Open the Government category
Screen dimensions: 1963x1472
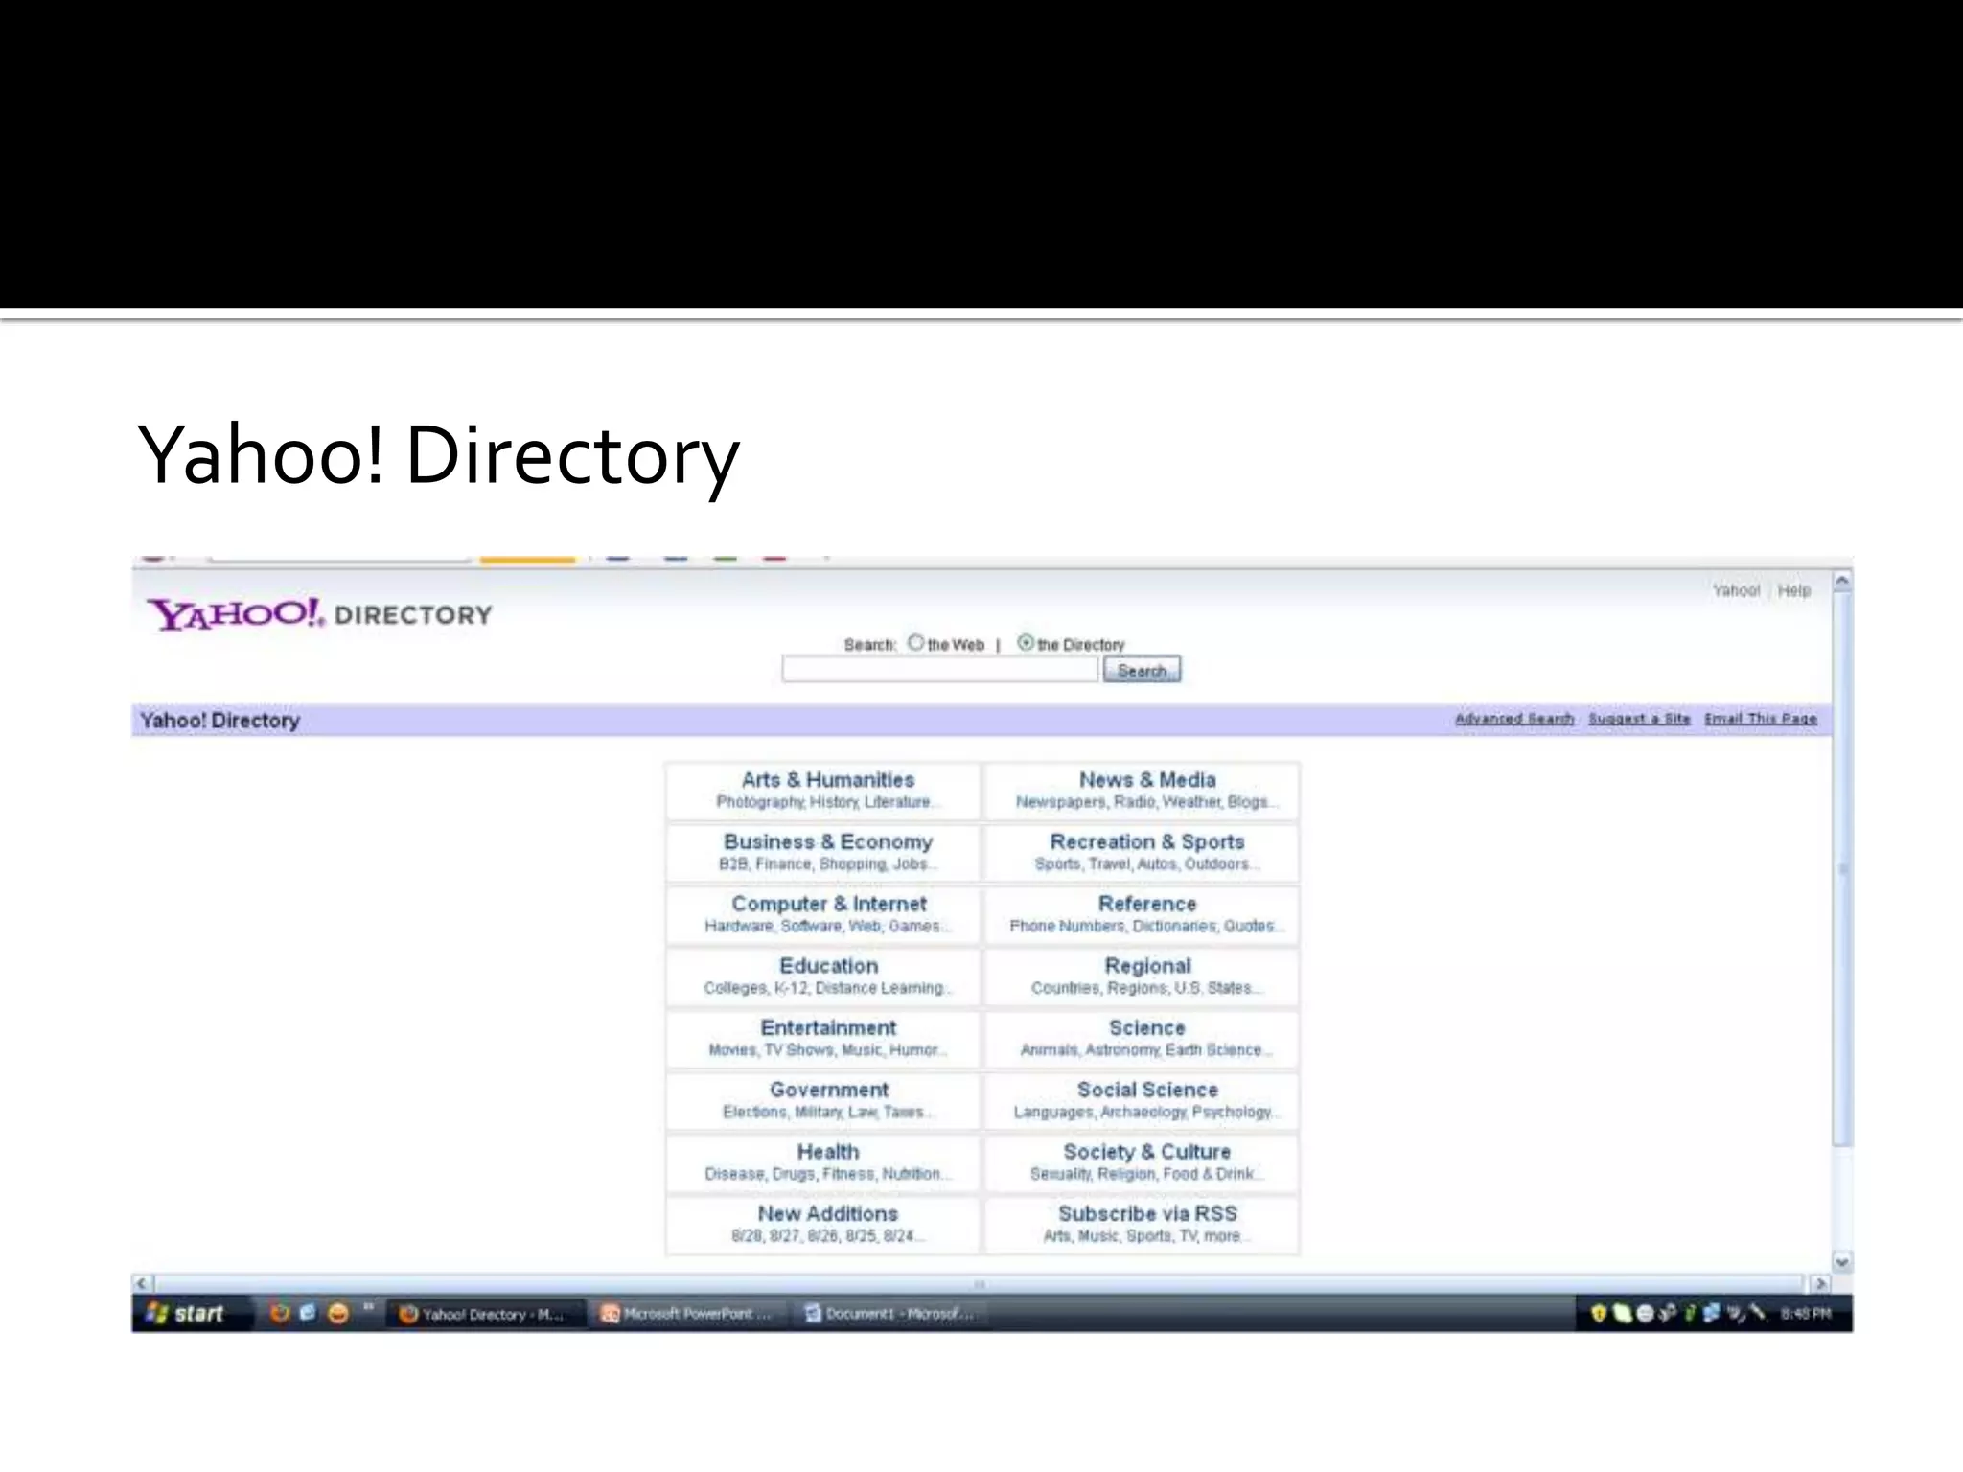point(828,1090)
